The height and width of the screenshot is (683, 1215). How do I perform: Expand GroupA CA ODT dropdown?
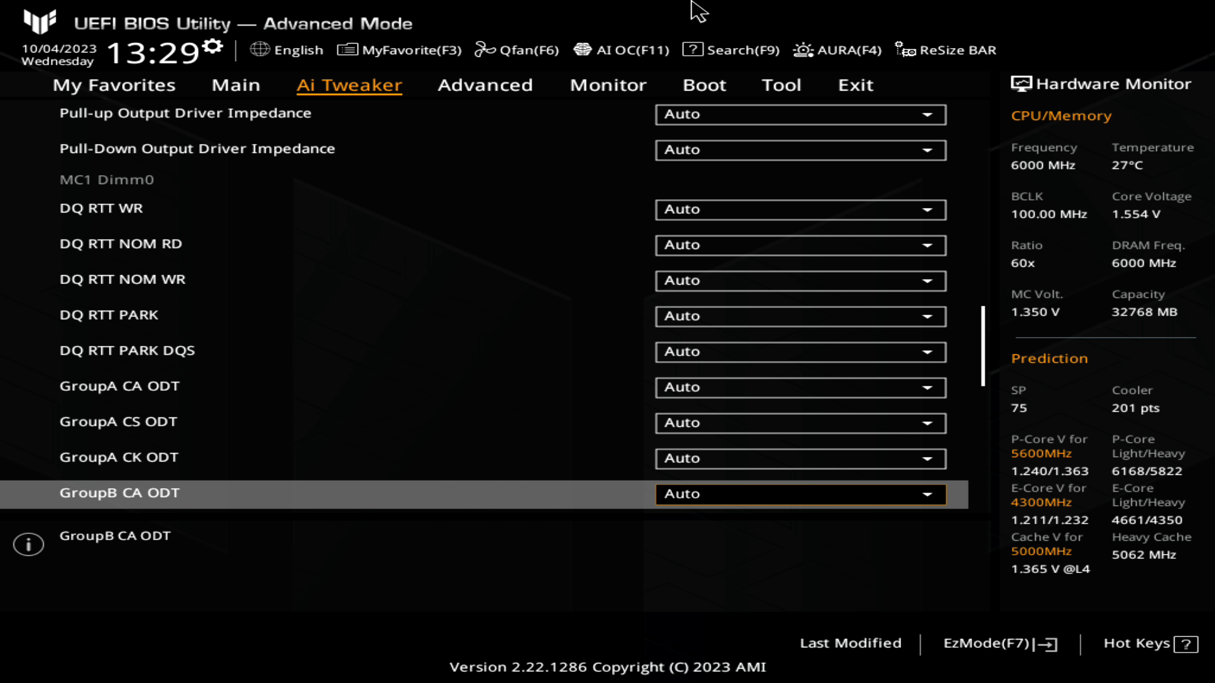tap(927, 387)
